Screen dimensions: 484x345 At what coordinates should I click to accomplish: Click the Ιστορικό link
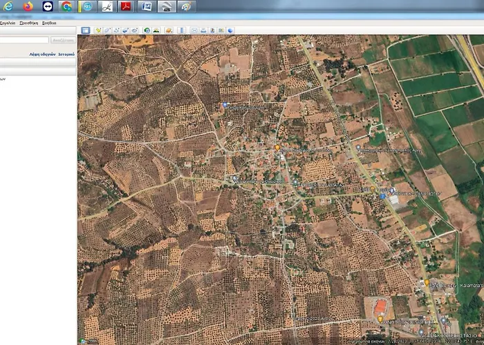(66, 53)
